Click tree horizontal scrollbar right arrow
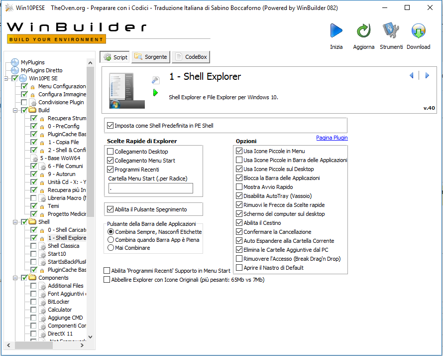This screenshot has width=443, height=356. 82,345
